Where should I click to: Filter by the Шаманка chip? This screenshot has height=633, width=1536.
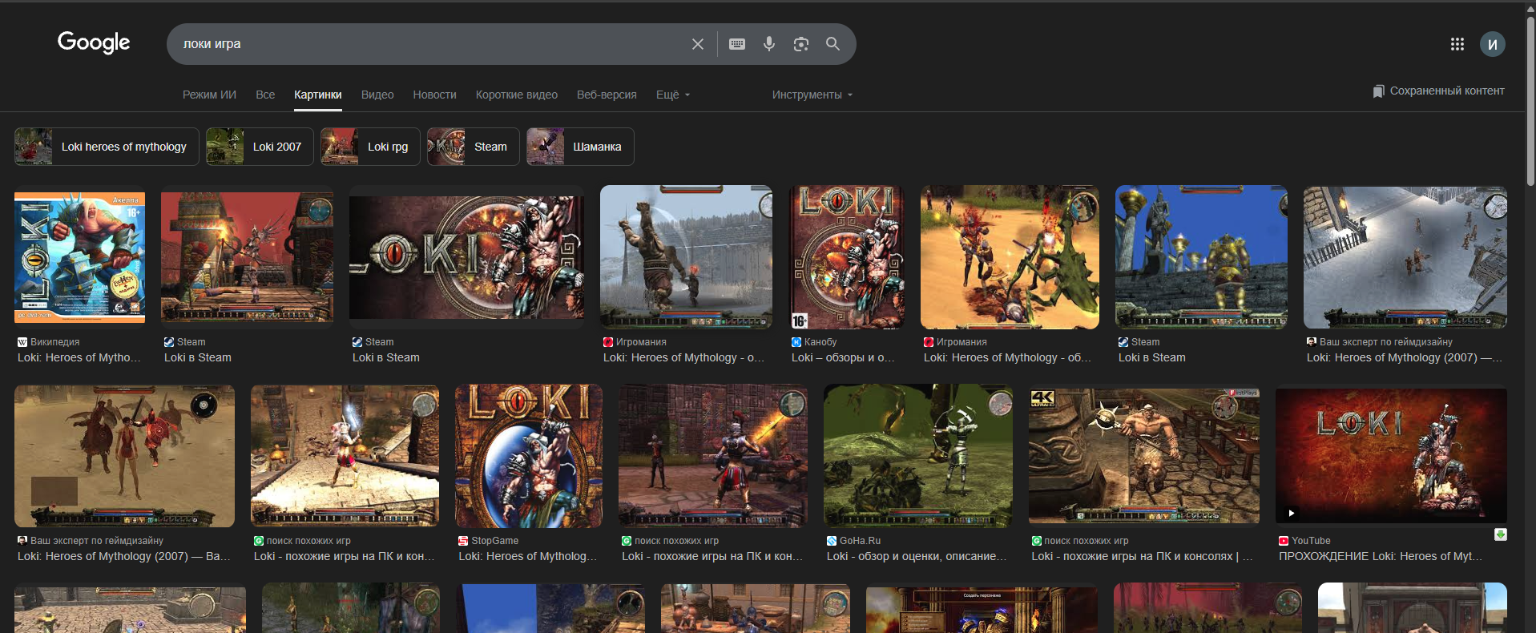pyautogui.click(x=580, y=147)
